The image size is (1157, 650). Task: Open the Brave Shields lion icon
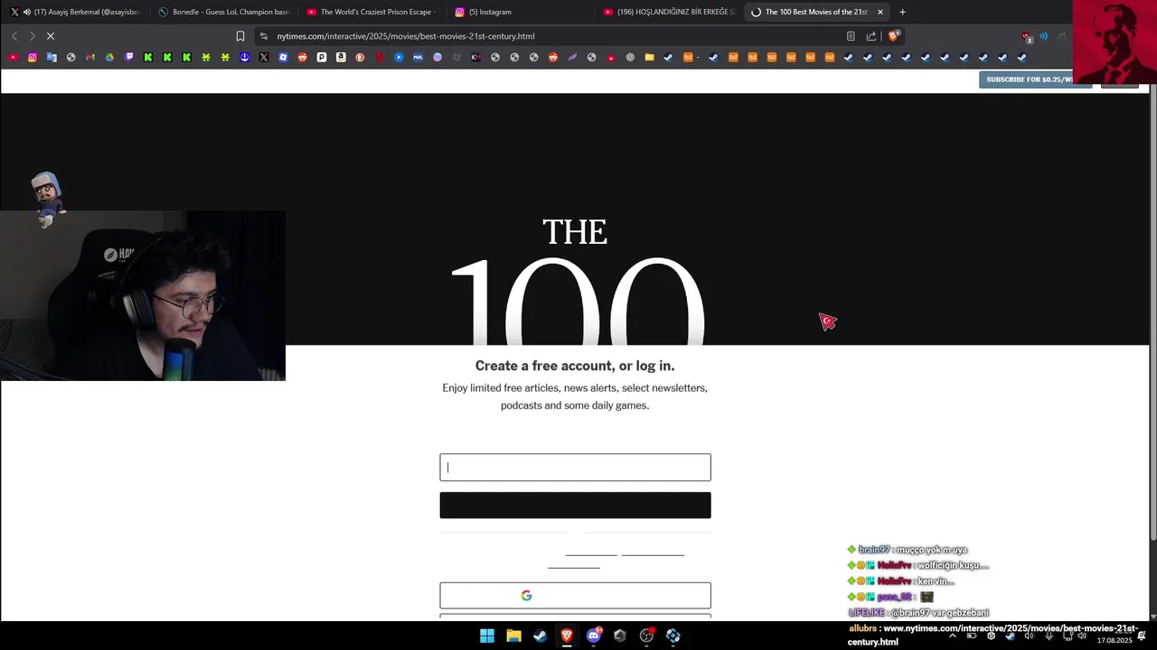point(894,36)
